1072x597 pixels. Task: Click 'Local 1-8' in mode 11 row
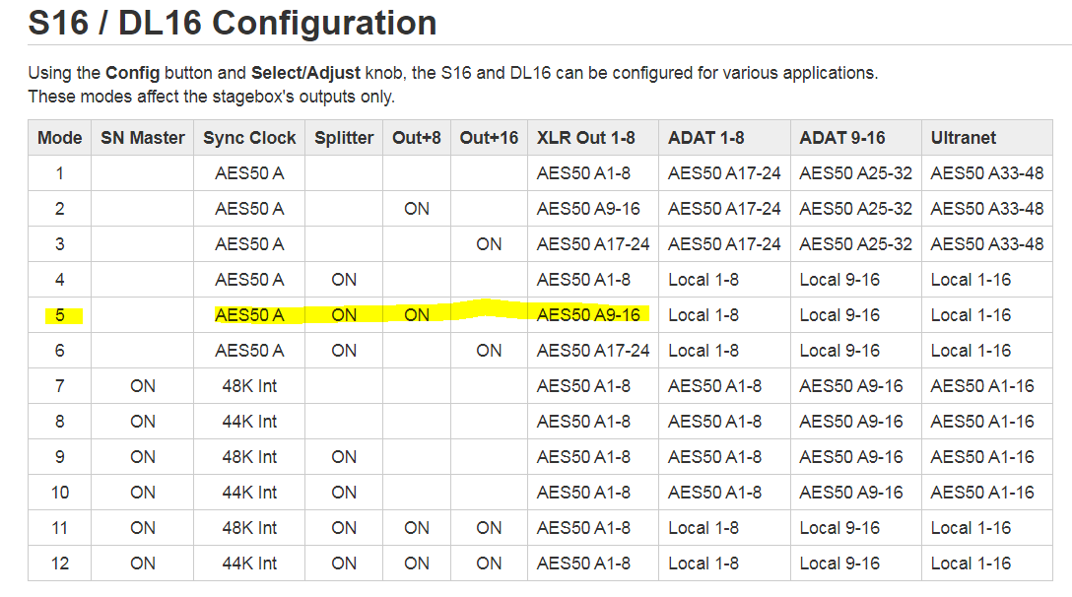[703, 528]
